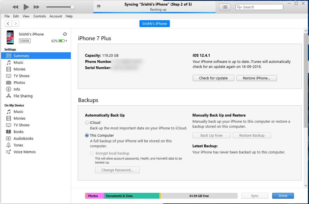This screenshot has width=309, height=204.
Task: Open the Tones section
Action: (x=19, y=145)
